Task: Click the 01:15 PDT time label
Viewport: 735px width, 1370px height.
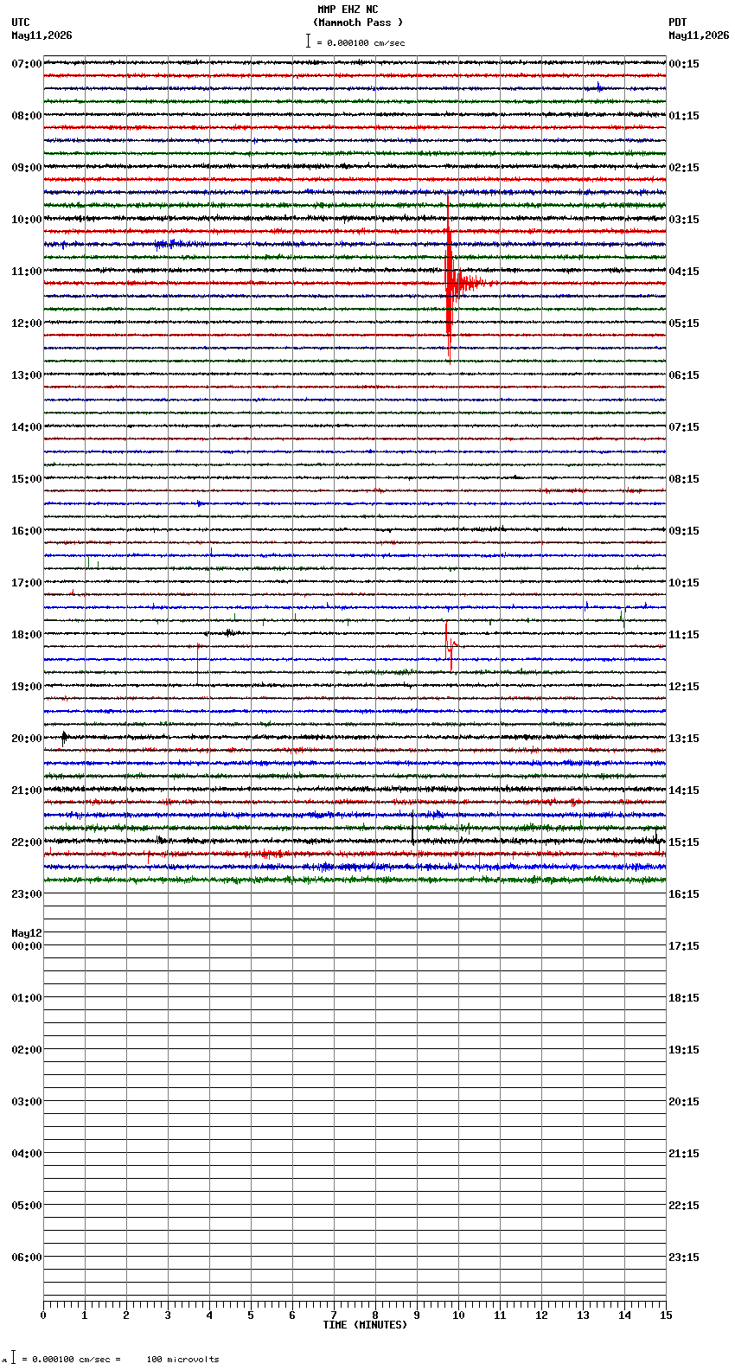Action: click(x=684, y=116)
